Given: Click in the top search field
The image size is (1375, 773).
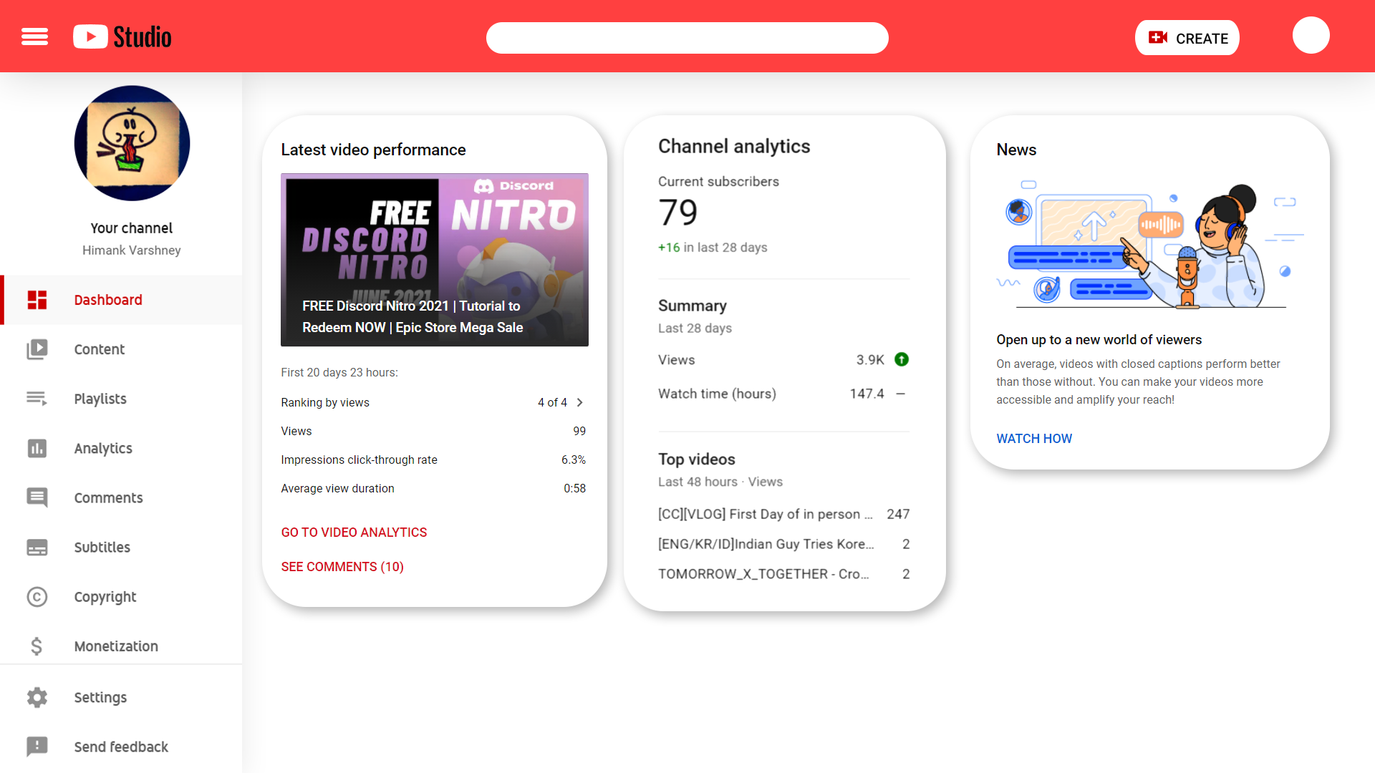Looking at the screenshot, I should [x=687, y=38].
